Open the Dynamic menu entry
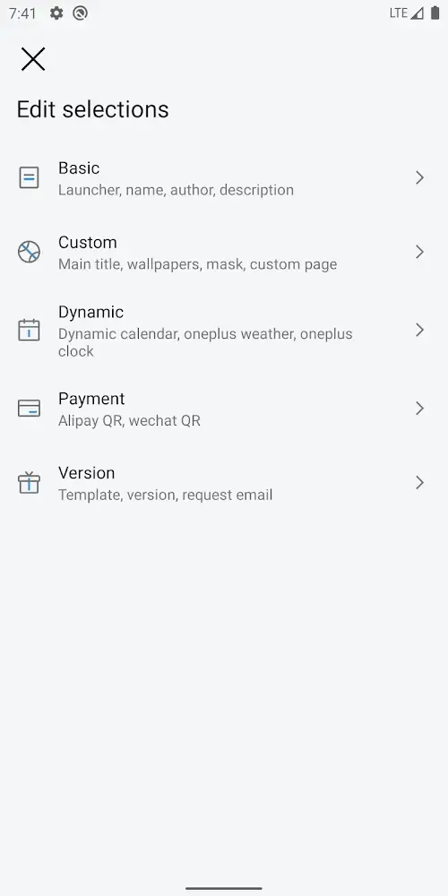Viewport: 448px width, 896px height. tap(224, 330)
